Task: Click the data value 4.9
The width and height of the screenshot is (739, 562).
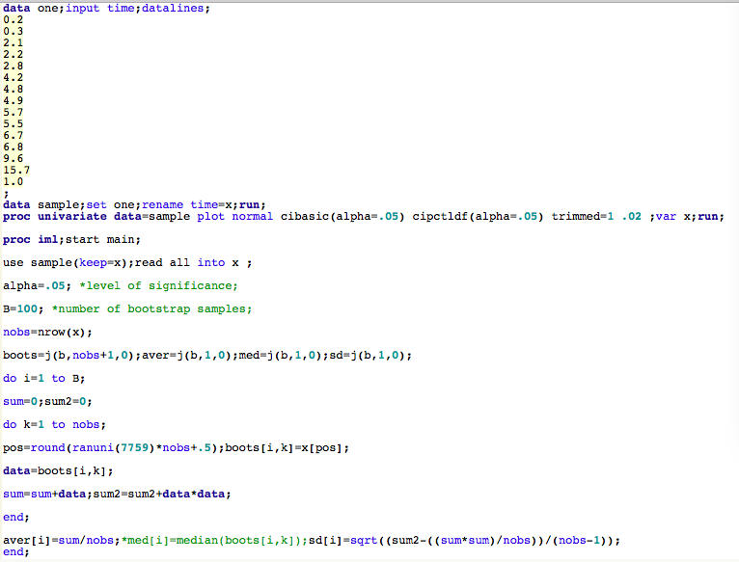Action: tap(13, 100)
